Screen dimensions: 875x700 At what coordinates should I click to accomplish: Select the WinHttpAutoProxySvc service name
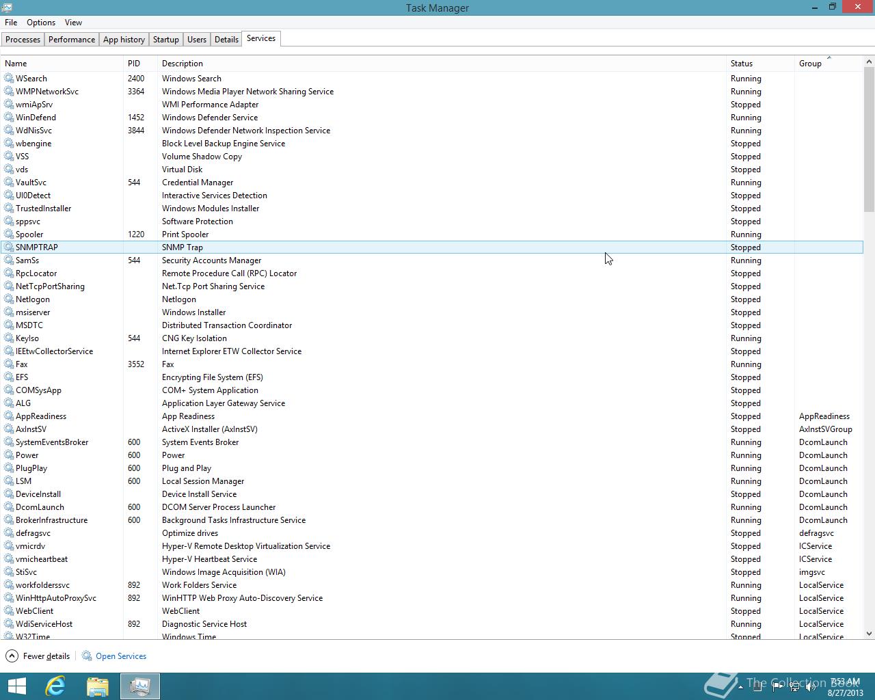56,598
